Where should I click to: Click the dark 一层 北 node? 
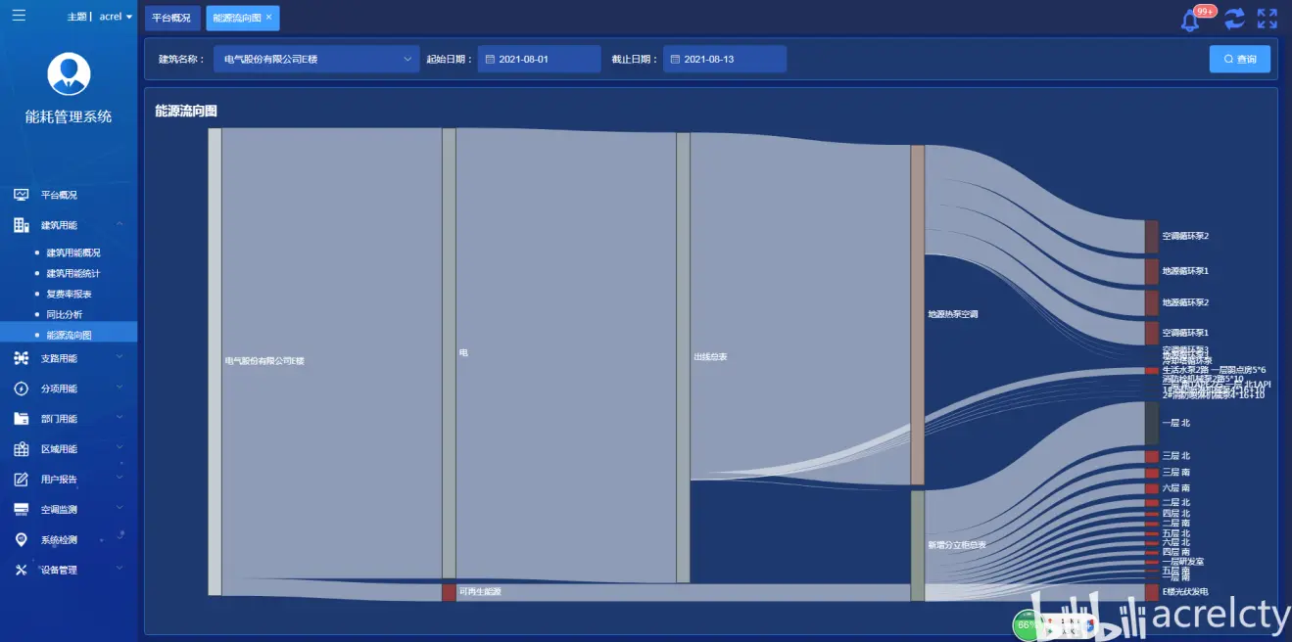1151,423
